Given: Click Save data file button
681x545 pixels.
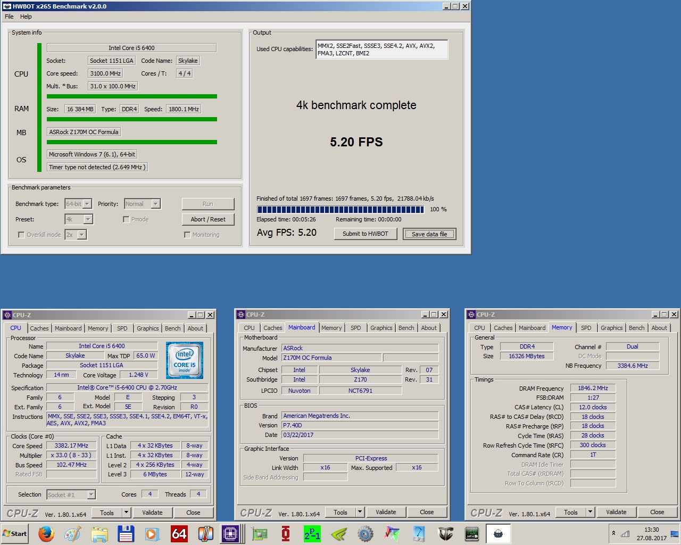Looking at the screenshot, I should point(429,234).
